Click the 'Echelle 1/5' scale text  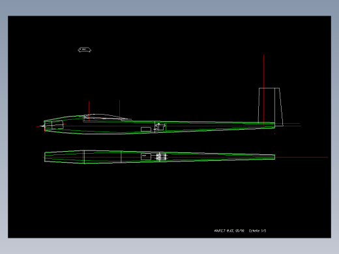[258, 231]
